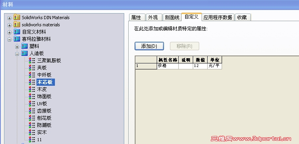Select the material named 11
299x144 pixels.
39,140
